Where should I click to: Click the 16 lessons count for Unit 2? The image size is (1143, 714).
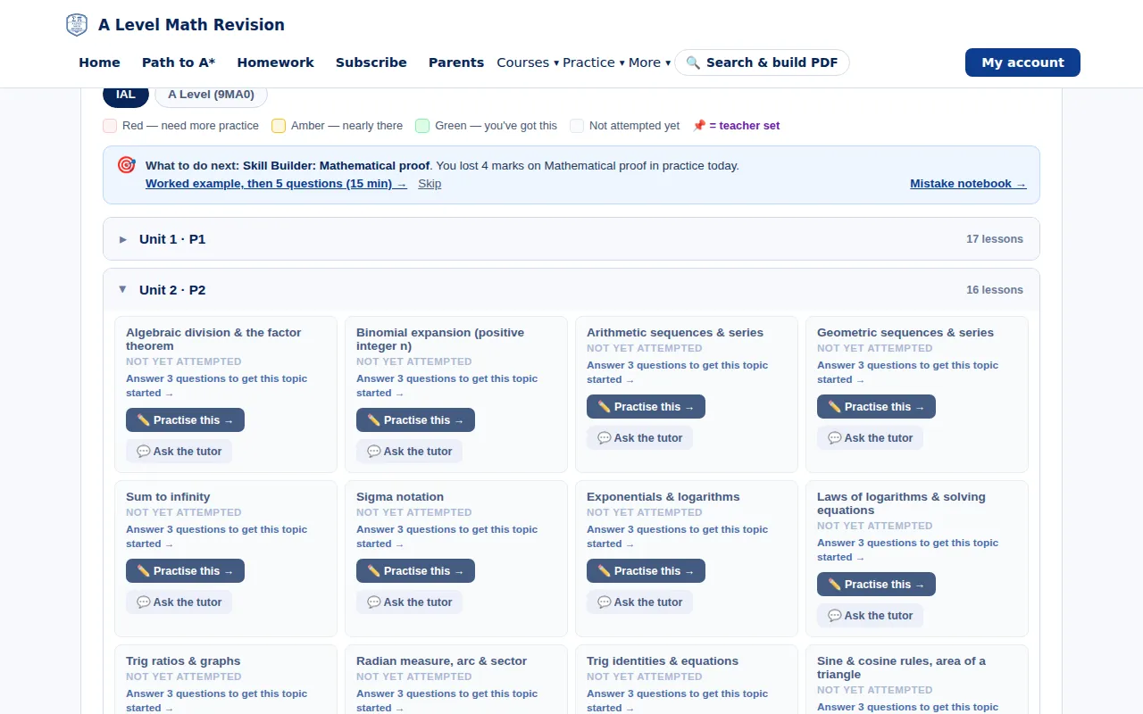tap(995, 290)
